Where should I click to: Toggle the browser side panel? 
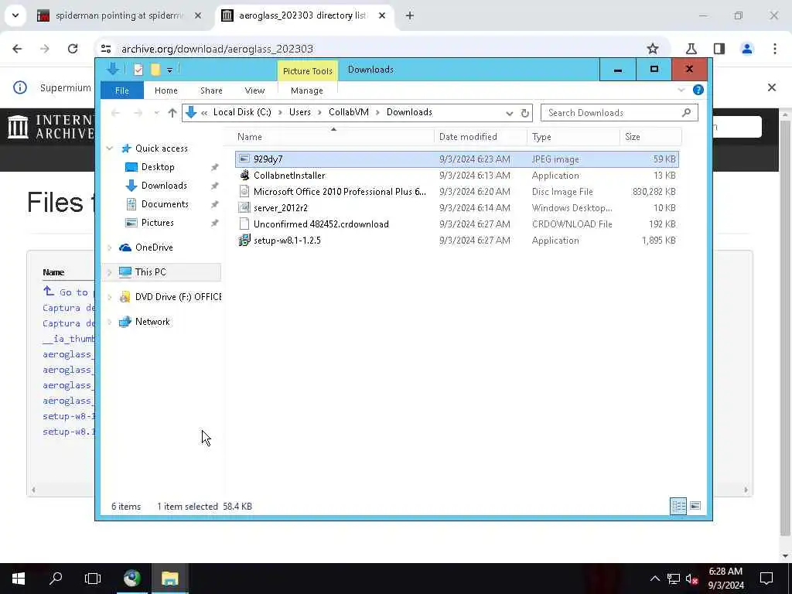tap(719, 49)
